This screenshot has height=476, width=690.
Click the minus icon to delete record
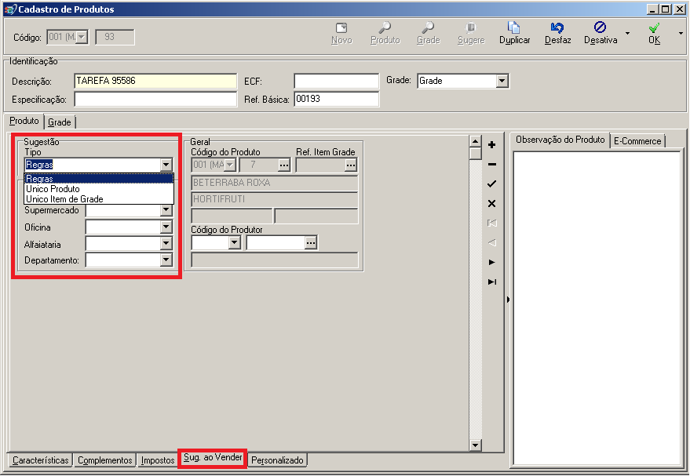click(x=492, y=165)
